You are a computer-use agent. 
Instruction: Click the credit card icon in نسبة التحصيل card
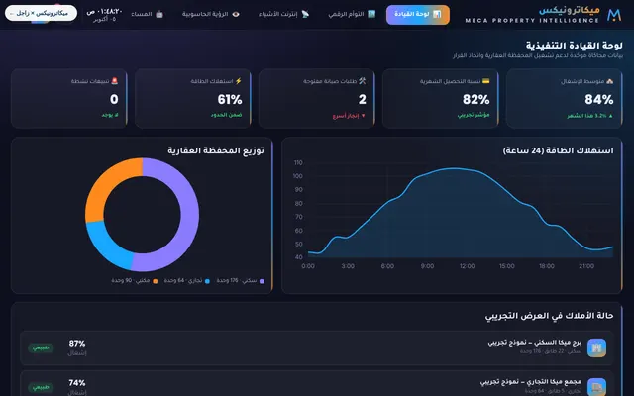(486, 81)
